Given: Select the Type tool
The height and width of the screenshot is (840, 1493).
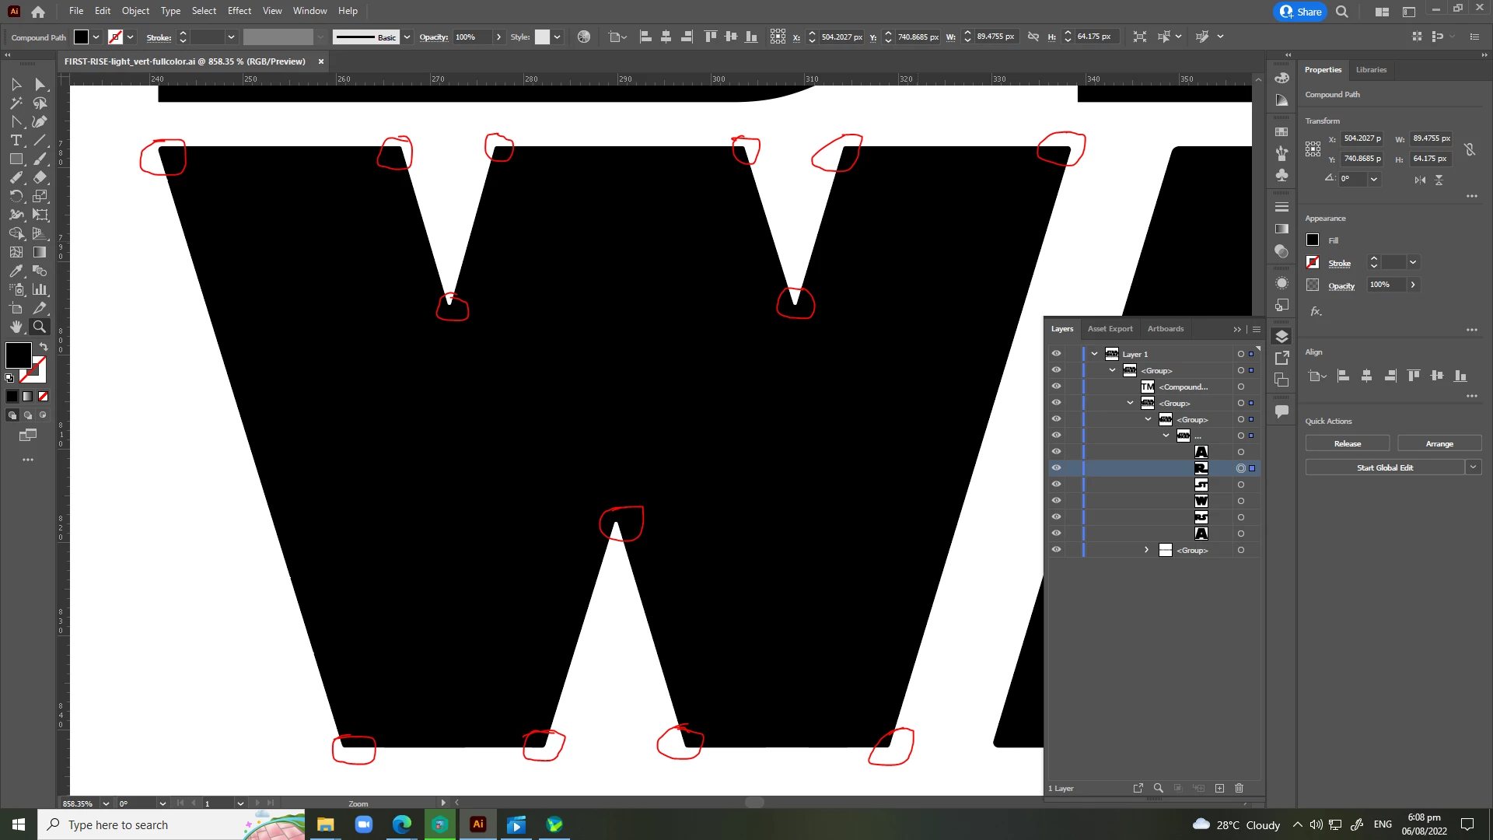Looking at the screenshot, I should pos(16,140).
